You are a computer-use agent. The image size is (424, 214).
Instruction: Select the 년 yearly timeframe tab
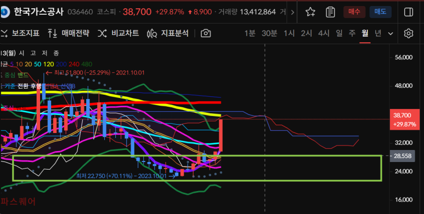click(378, 33)
